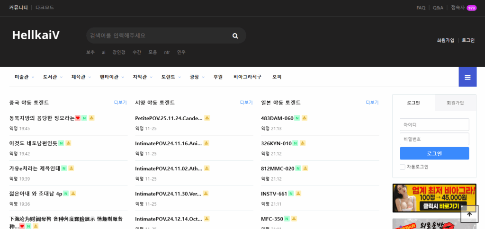485x229 pixels.
Task: Click the green N badge beside 326KYN-010
Action: pyautogui.click(x=295, y=143)
